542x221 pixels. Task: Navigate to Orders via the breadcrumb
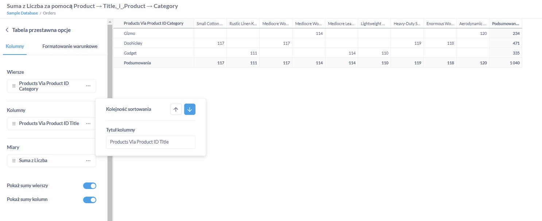pyautogui.click(x=49, y=13)
